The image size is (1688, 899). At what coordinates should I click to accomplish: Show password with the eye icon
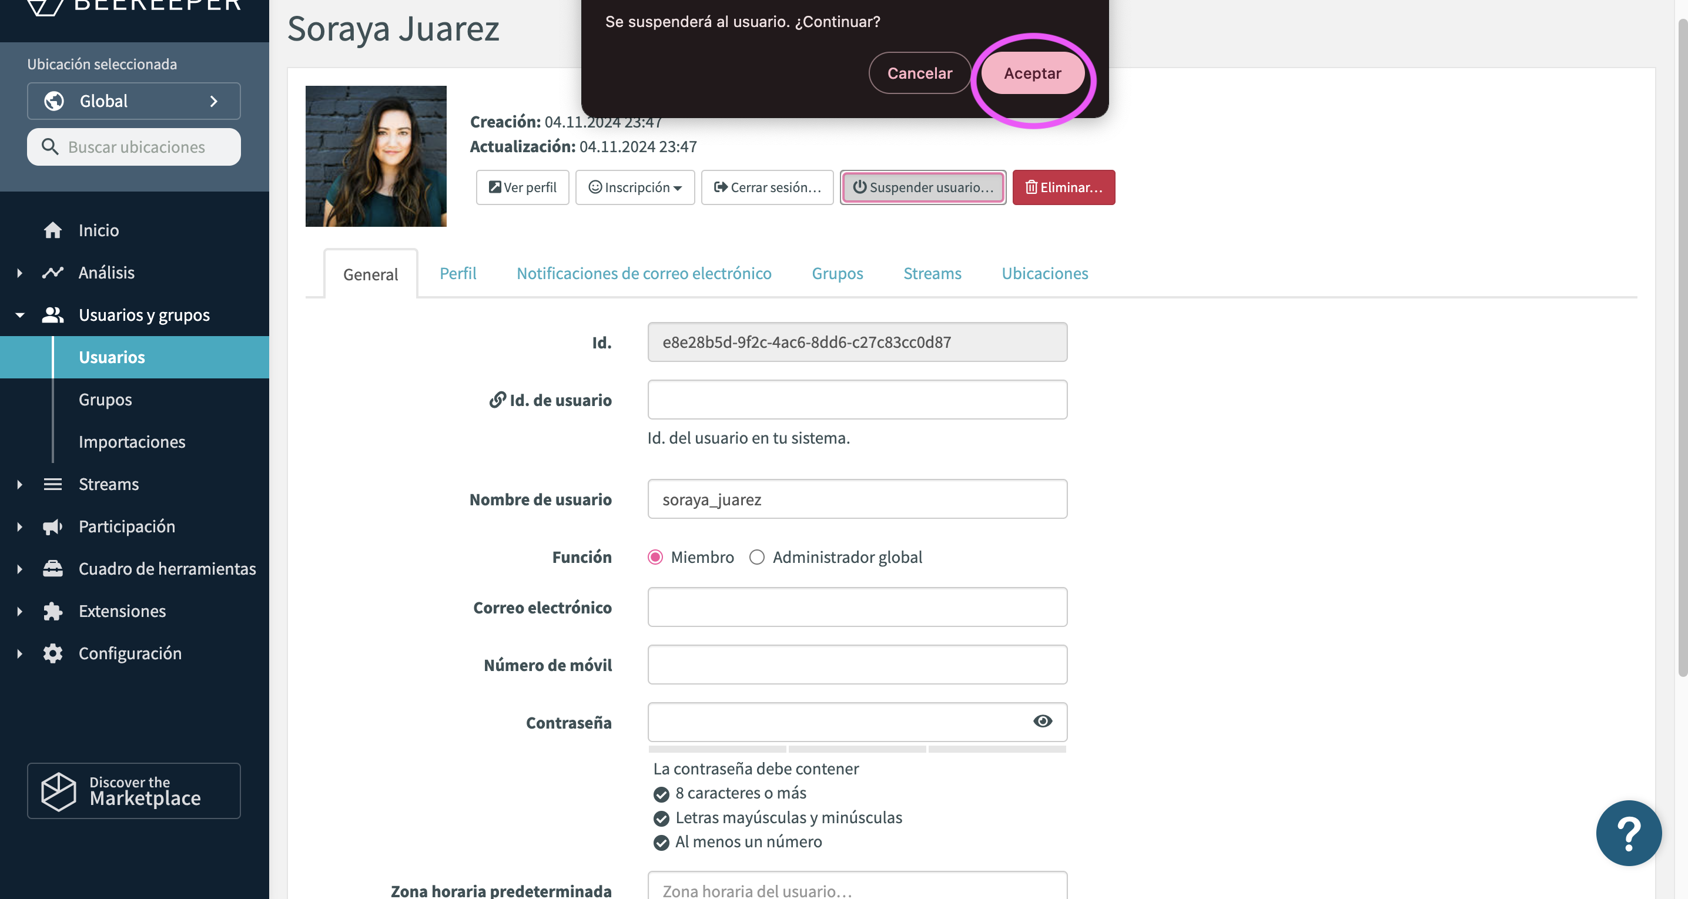pyautogui.click(x=1043, y=722)
